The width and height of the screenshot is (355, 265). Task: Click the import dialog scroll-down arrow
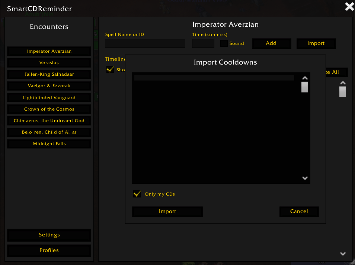[x=305, y=178]
